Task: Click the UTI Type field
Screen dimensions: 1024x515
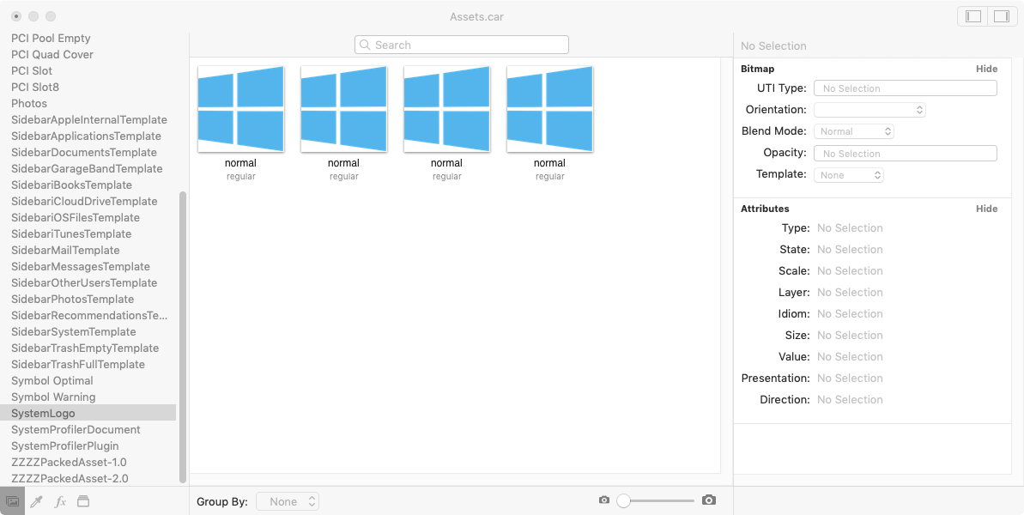Action: (906, 88)
